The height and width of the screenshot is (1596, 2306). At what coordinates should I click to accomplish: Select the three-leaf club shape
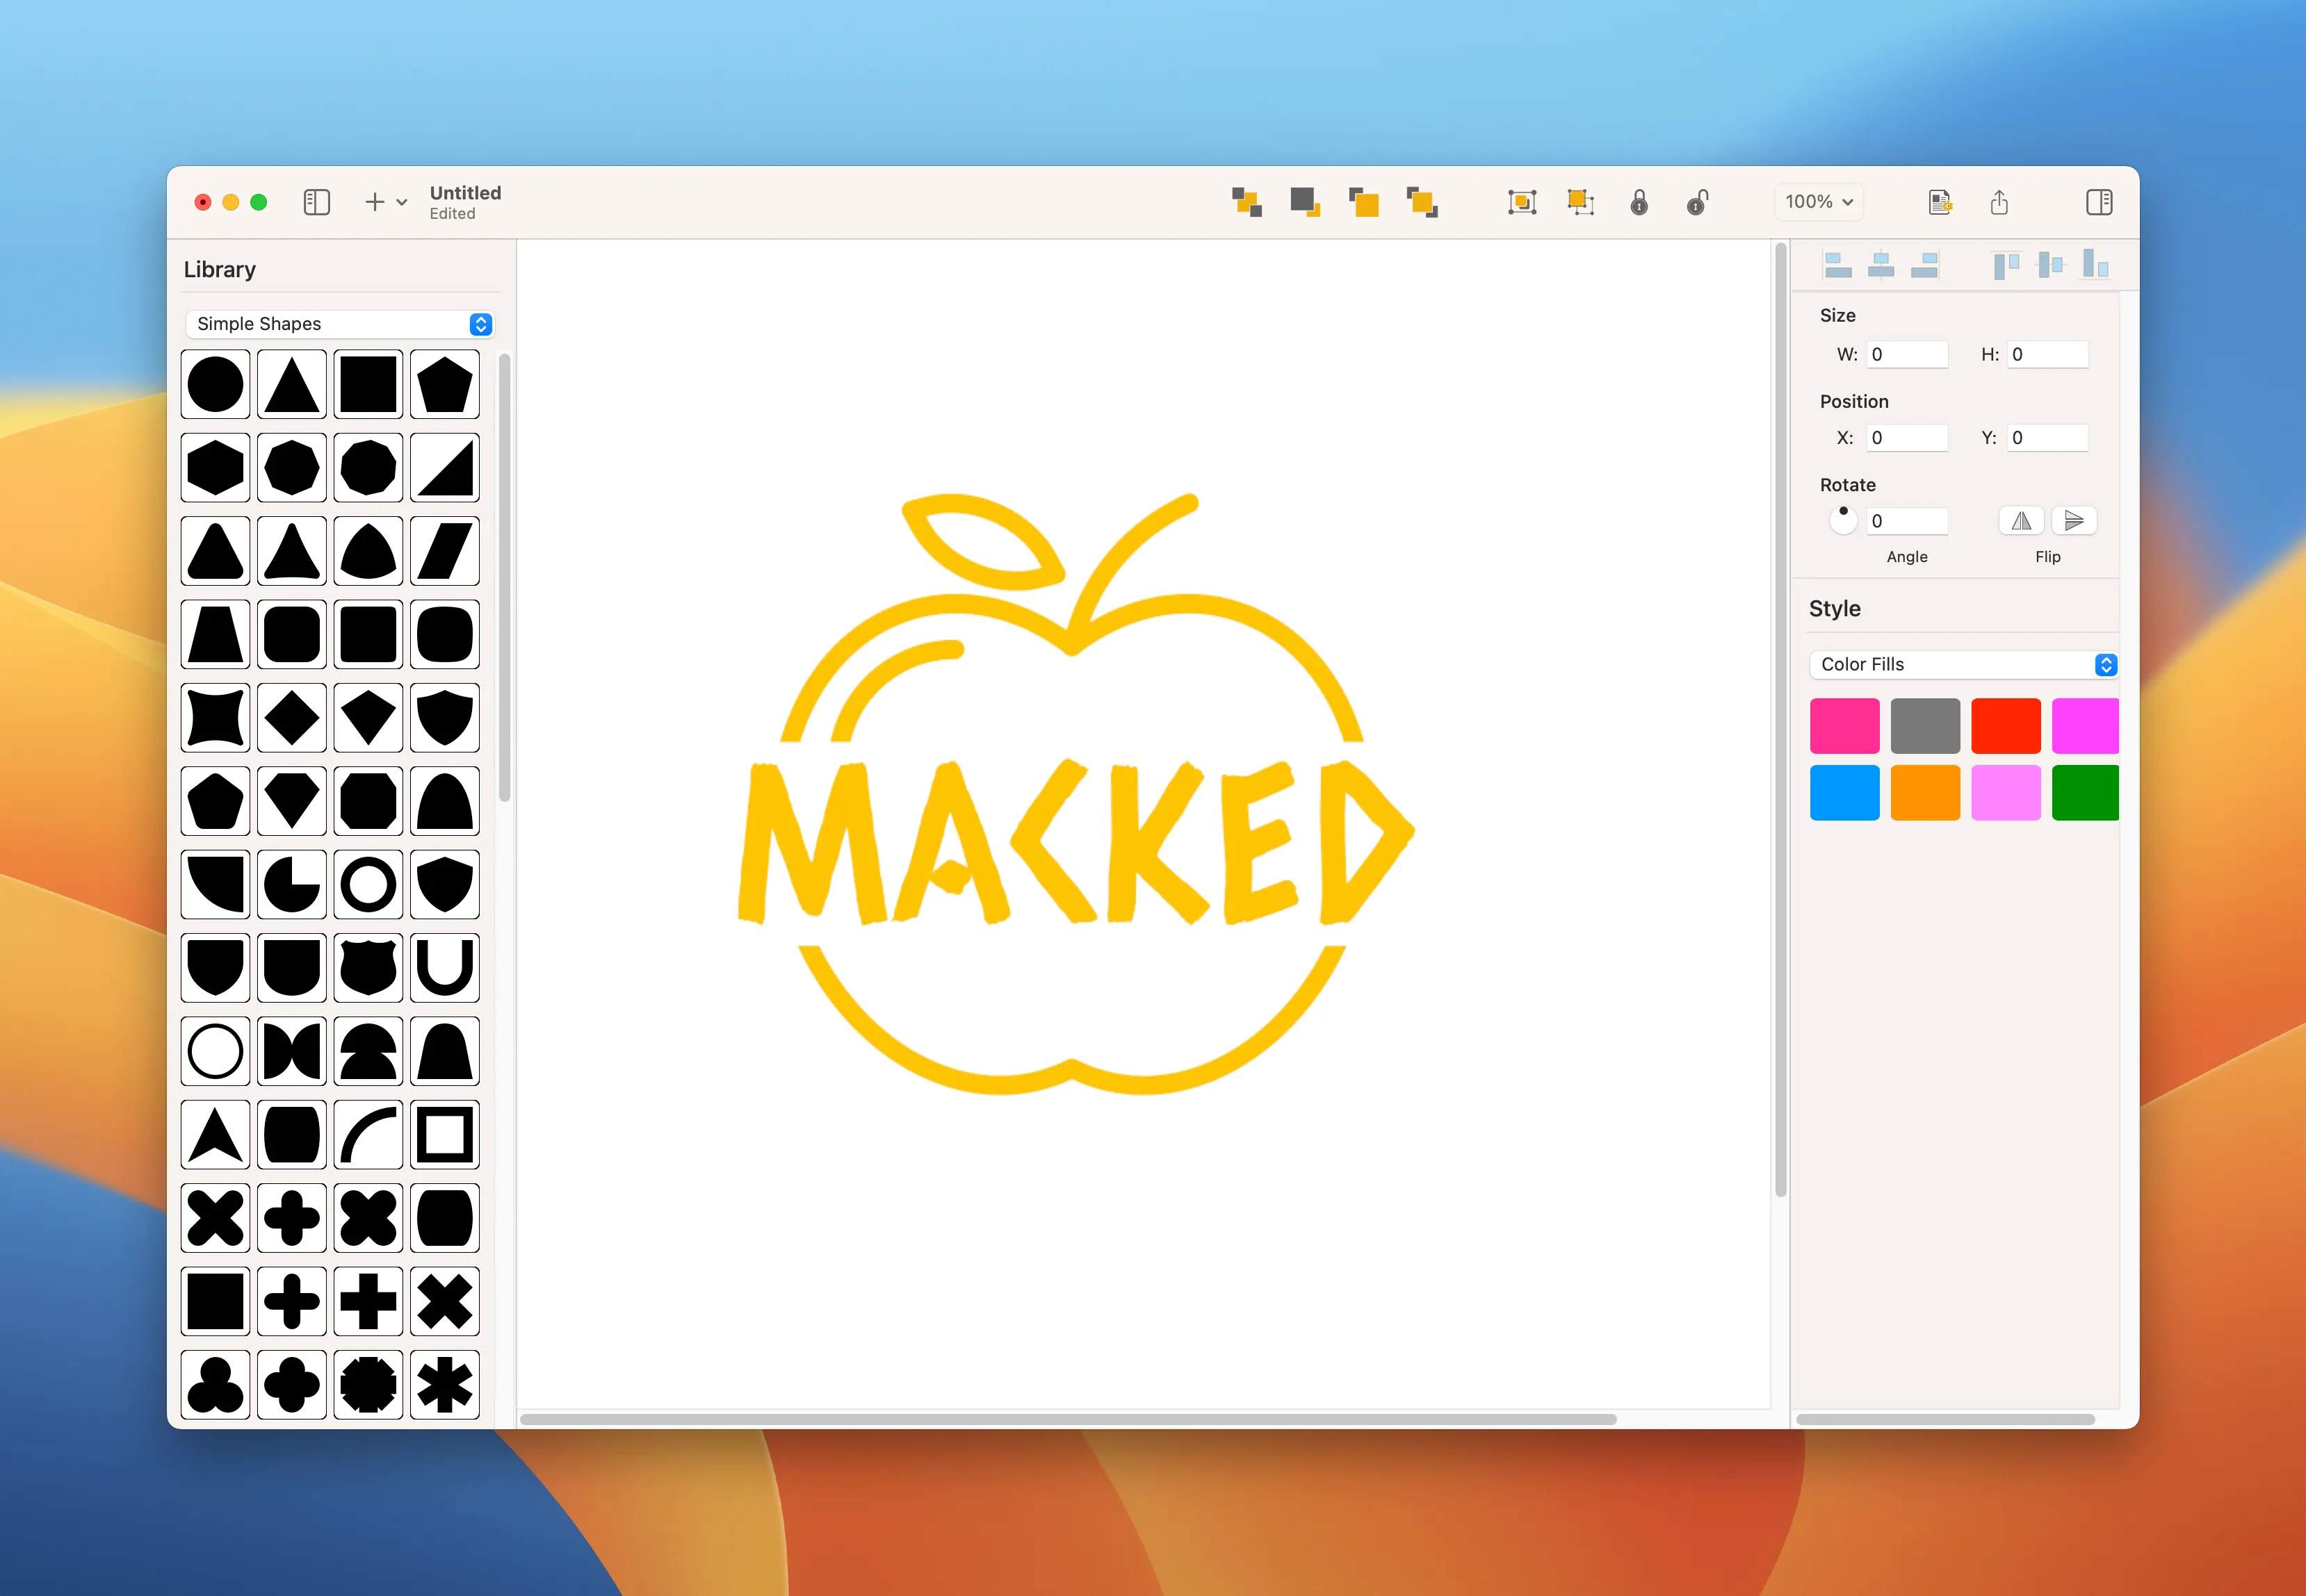[x=215, y=1385]
